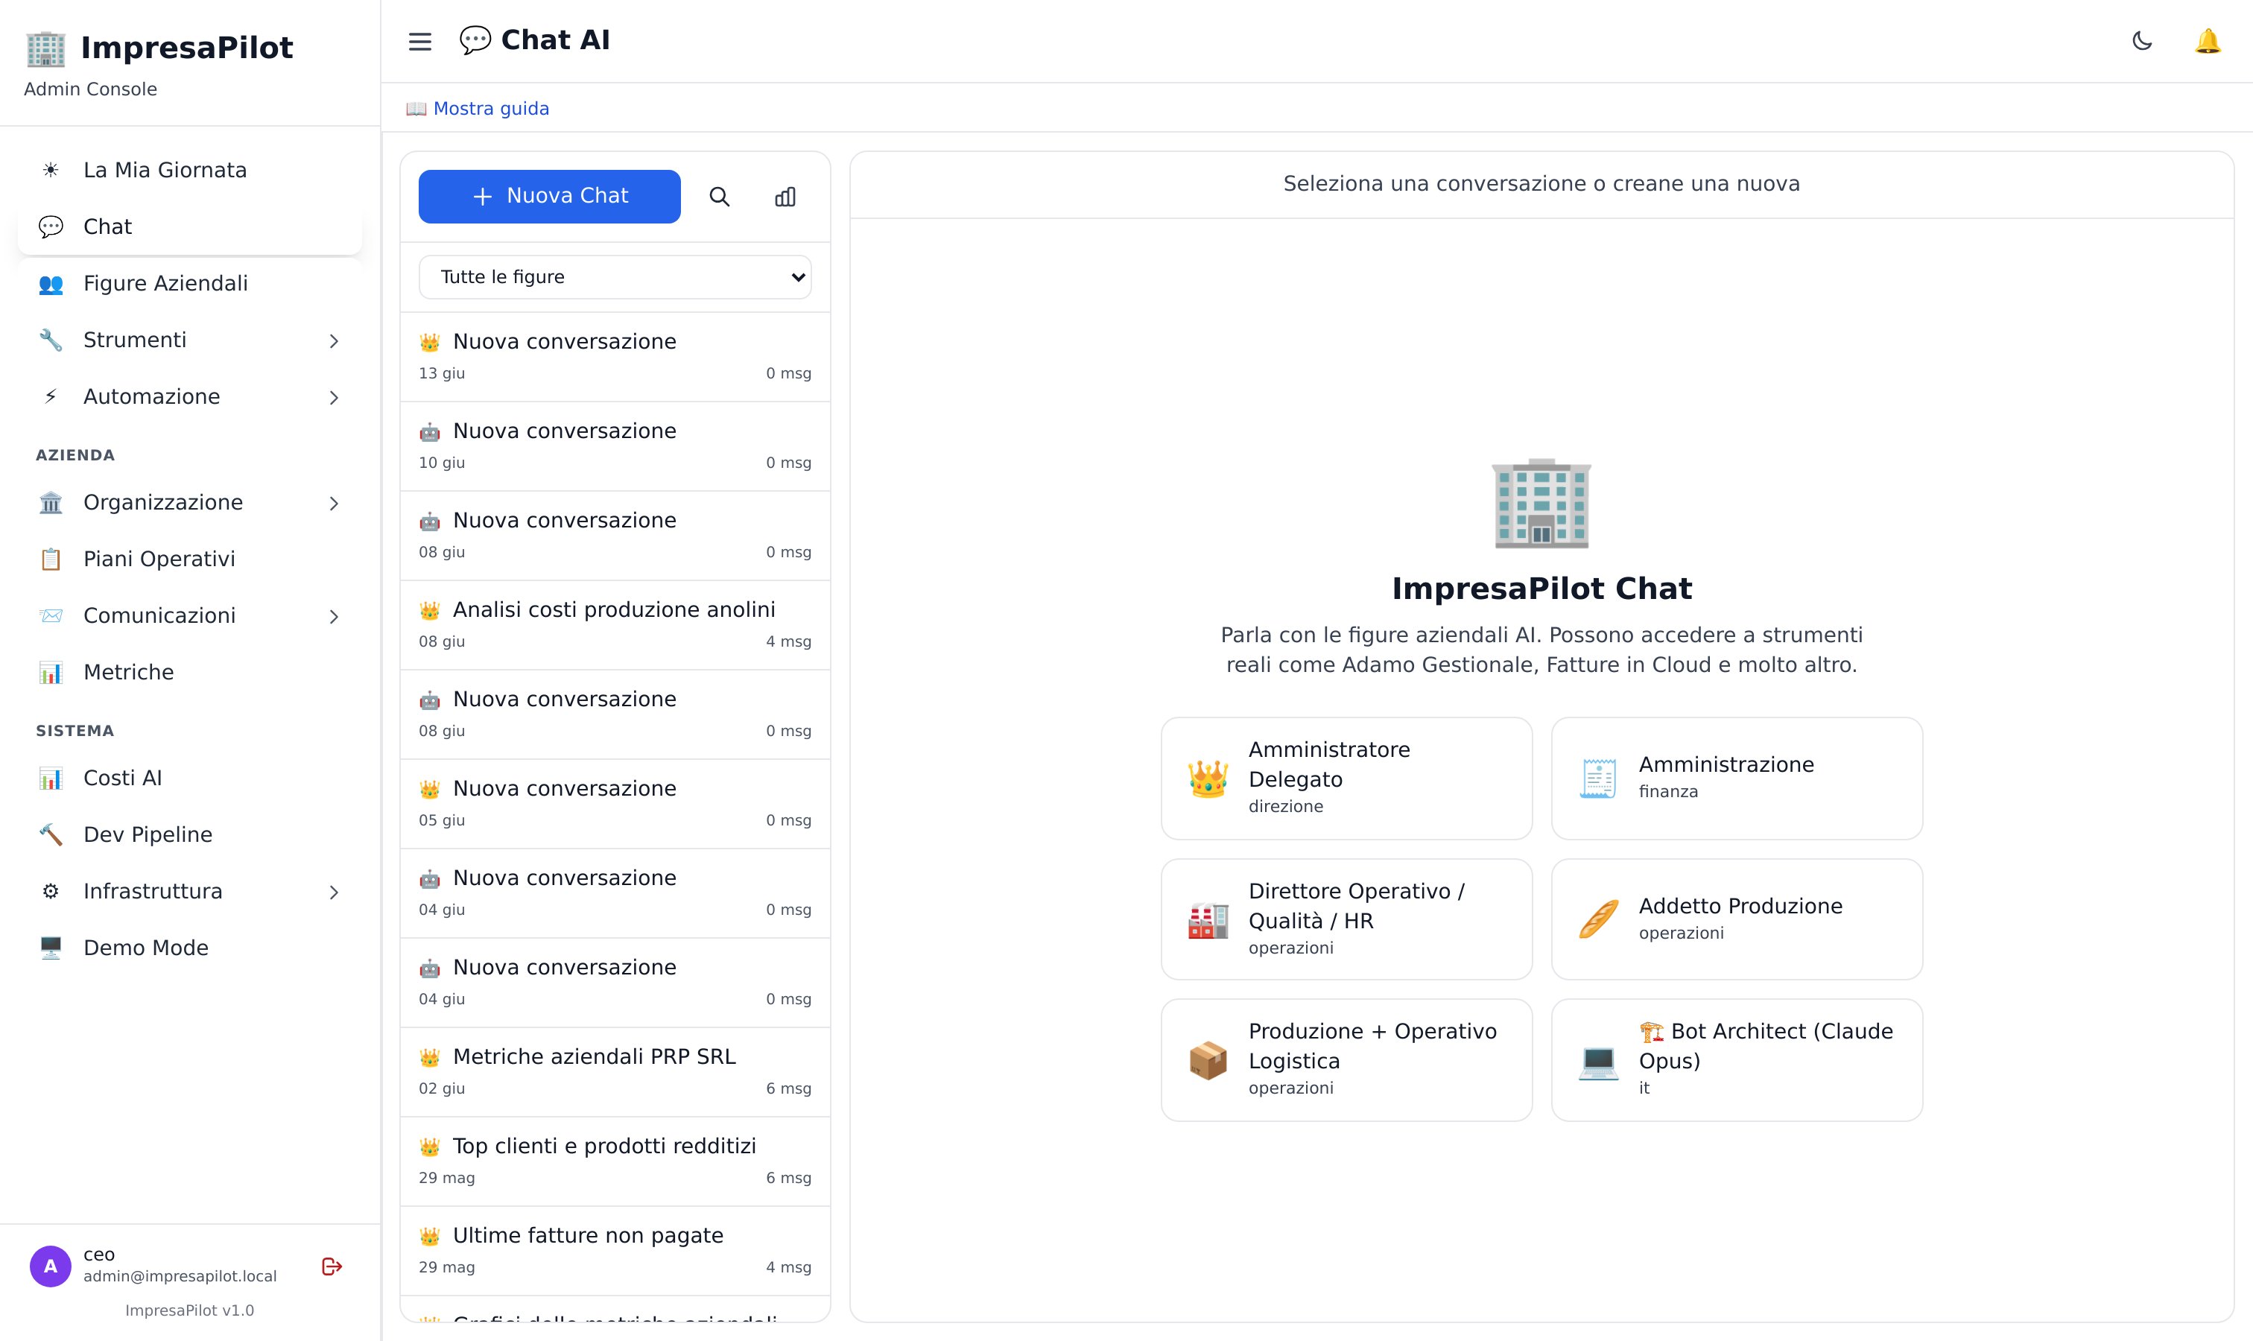The height and width of the screenshot is (1341, 2253).
Task: Open the Tutte le figure dropdown
Action: (x=615, y=277)
